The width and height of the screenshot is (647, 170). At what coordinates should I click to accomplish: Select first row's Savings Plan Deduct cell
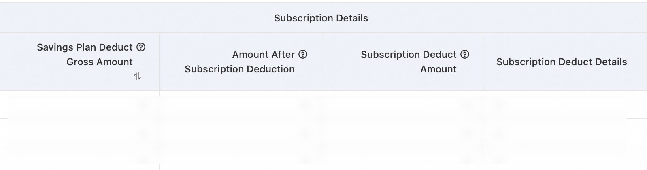[x=81, y=105]
